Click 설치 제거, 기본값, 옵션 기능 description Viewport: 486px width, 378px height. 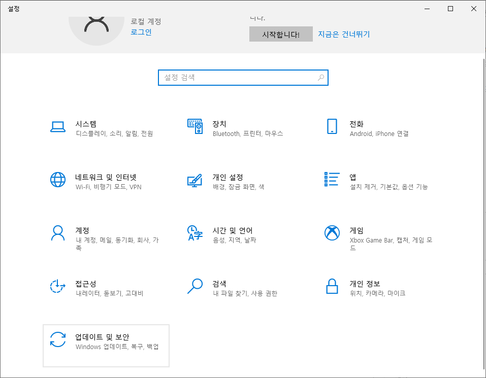[x=388, y=187]
